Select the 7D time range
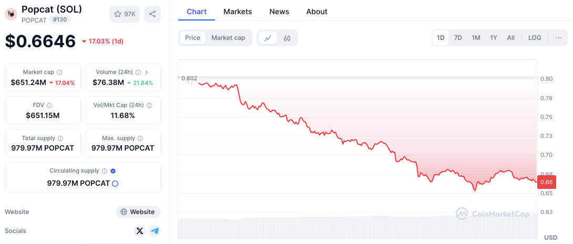The width and height of the screenshot is (573, 244). point(458,38)
